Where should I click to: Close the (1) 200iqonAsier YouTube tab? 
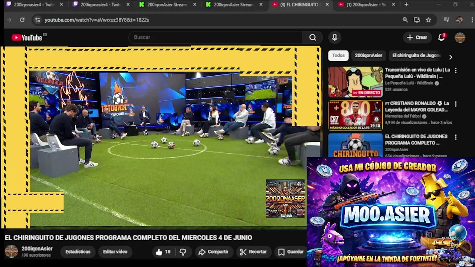pyautogui.click(x=393, y=4)
